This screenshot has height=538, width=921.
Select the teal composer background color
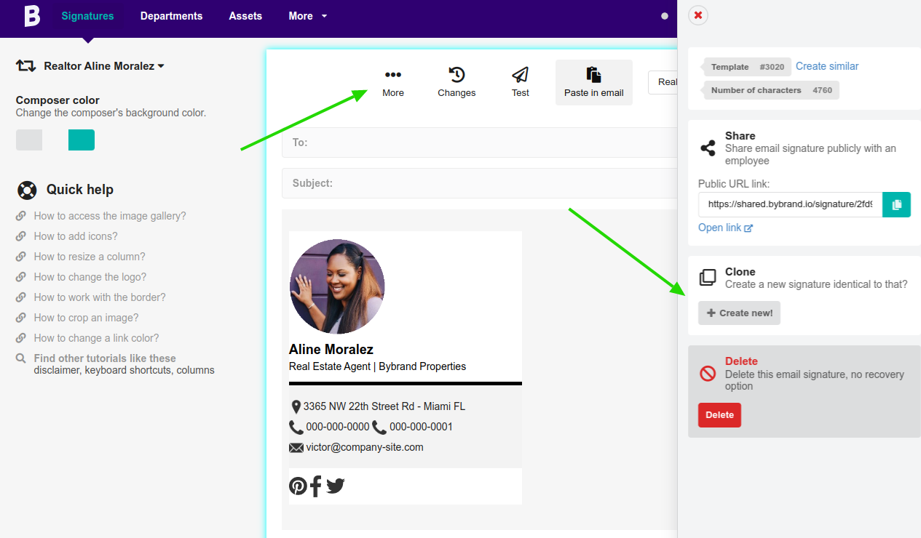81,140
